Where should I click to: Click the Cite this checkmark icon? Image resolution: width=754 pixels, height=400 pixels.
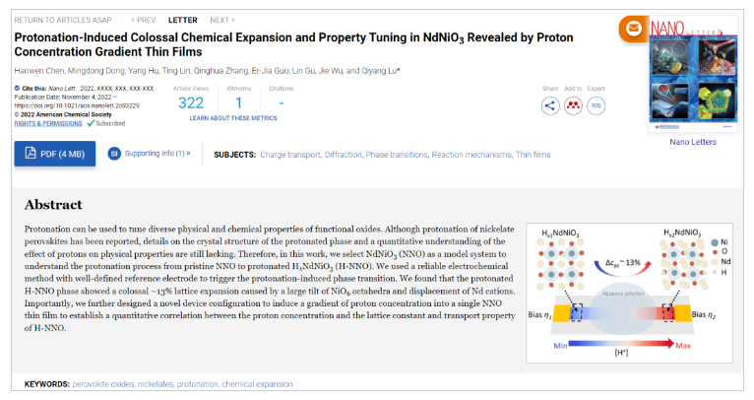[18, 88]
